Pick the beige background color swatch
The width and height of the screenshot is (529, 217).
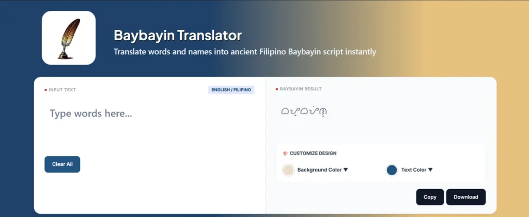[x=288, y=170]
